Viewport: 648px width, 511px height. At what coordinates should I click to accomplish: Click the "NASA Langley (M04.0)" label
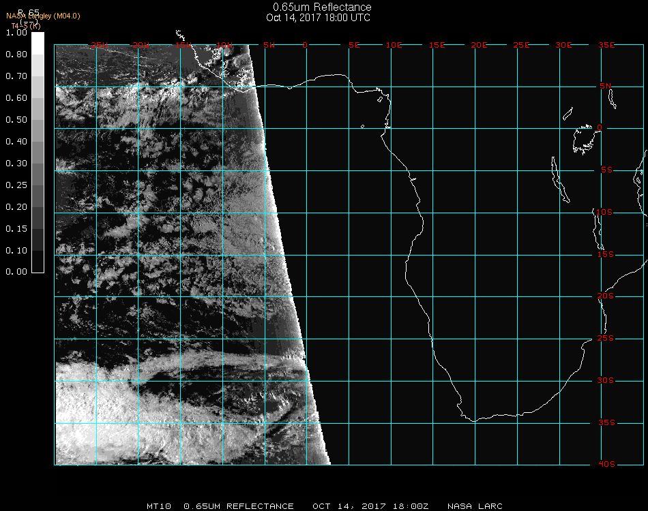click(x=43, y=16)
